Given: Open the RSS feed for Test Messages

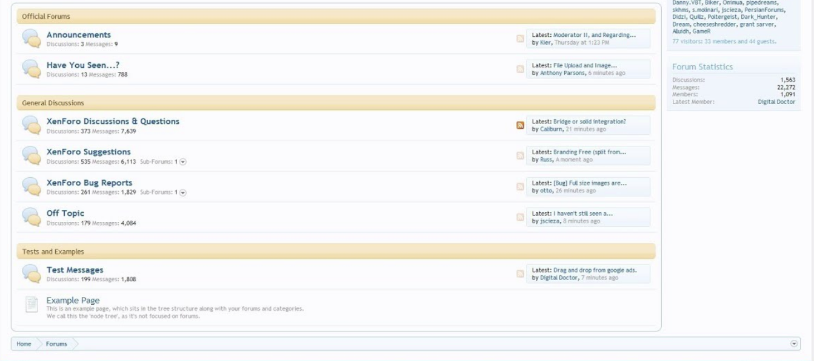Looking at the screenshot, I should pos(520,273).
